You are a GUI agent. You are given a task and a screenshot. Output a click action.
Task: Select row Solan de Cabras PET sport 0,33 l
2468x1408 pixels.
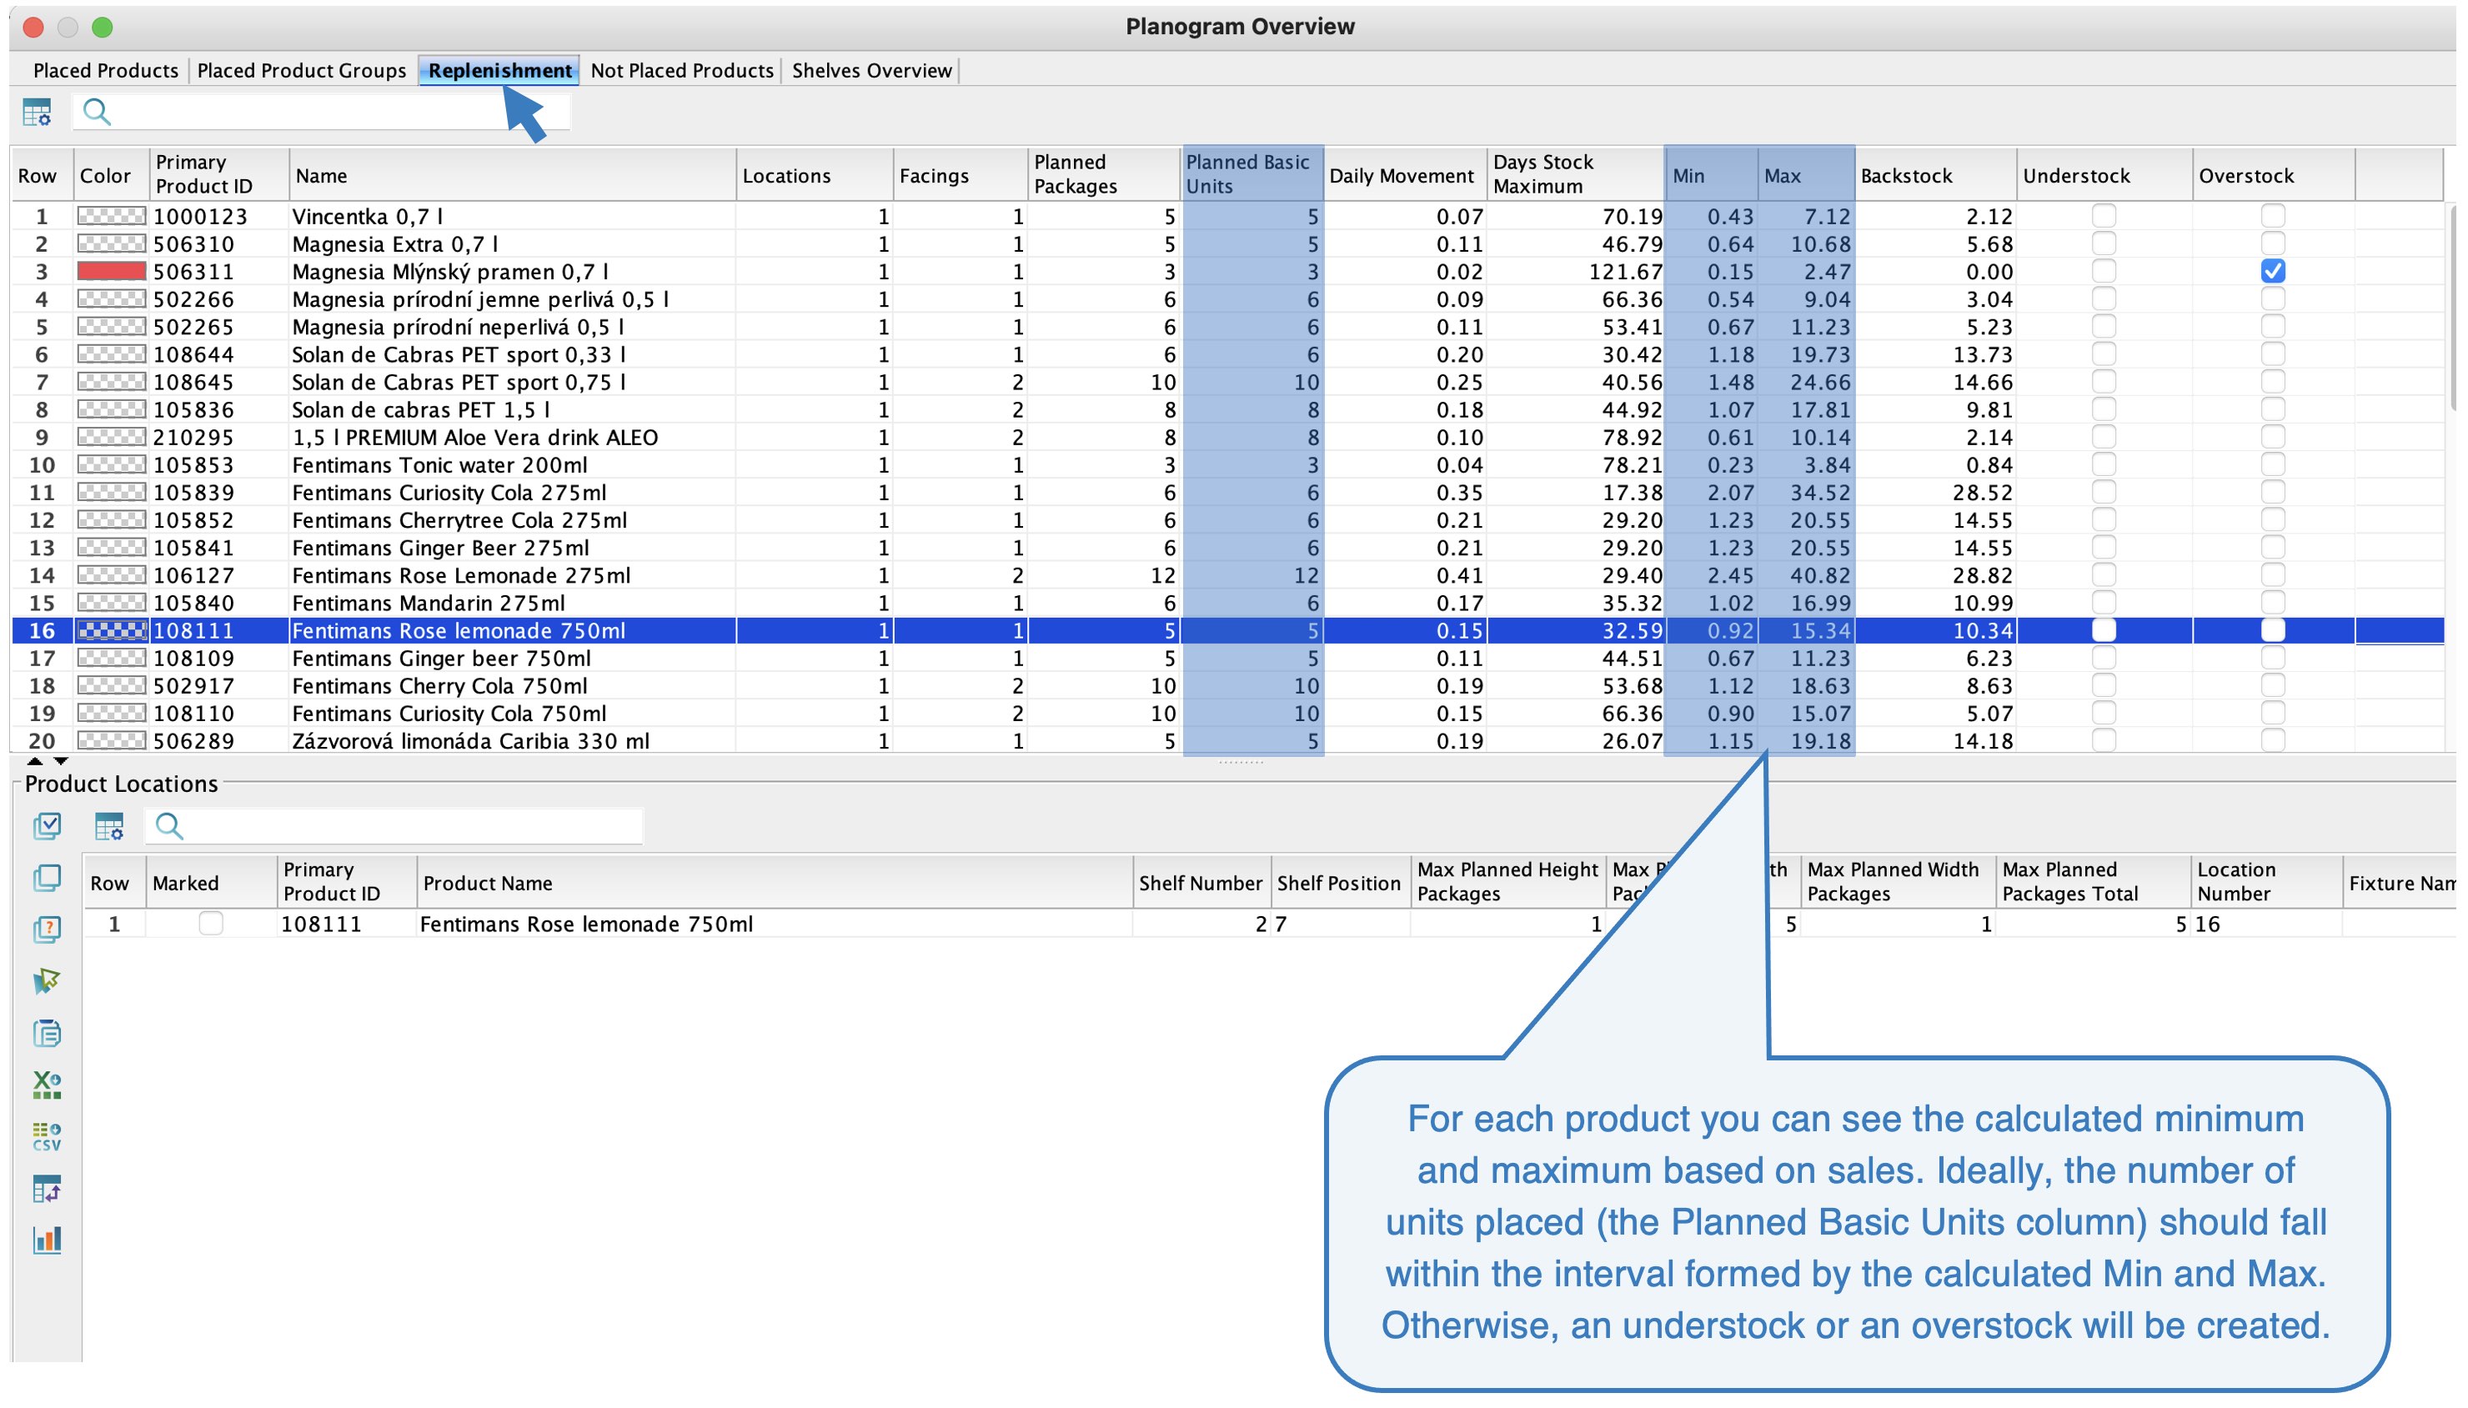point(1228,354)
